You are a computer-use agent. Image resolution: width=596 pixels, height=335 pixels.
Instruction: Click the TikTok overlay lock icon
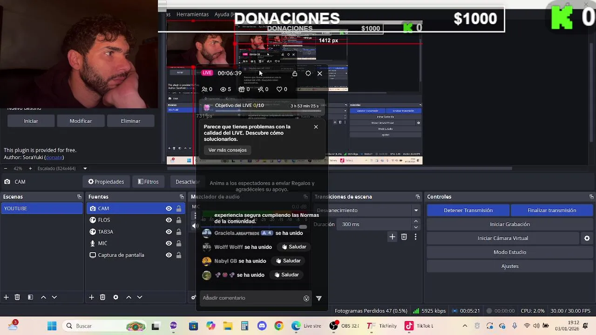pyautogui.click(x=295, y=74)
